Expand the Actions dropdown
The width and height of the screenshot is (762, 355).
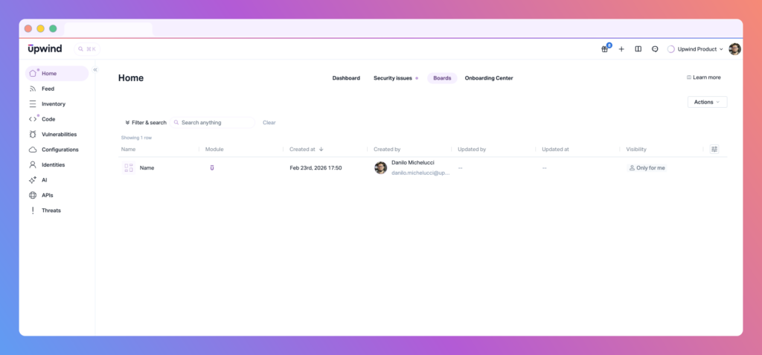707,102
